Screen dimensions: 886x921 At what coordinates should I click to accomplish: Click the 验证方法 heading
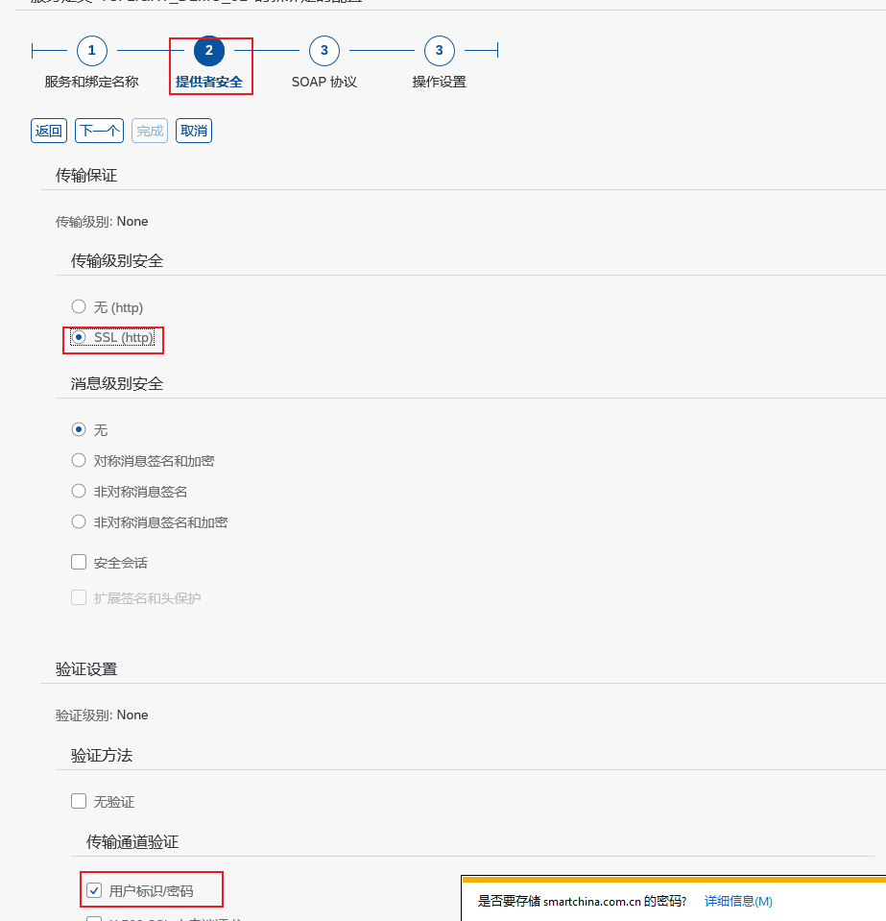pos(102,756)
